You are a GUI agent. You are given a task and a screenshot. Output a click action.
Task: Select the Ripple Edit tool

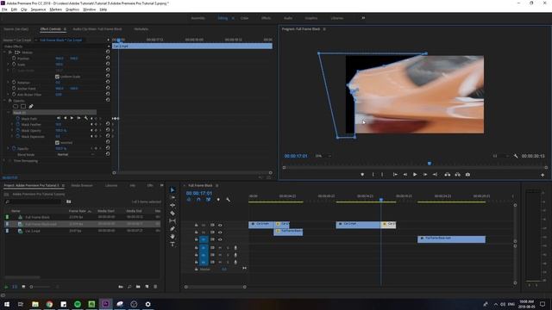[x=172, y=205]
